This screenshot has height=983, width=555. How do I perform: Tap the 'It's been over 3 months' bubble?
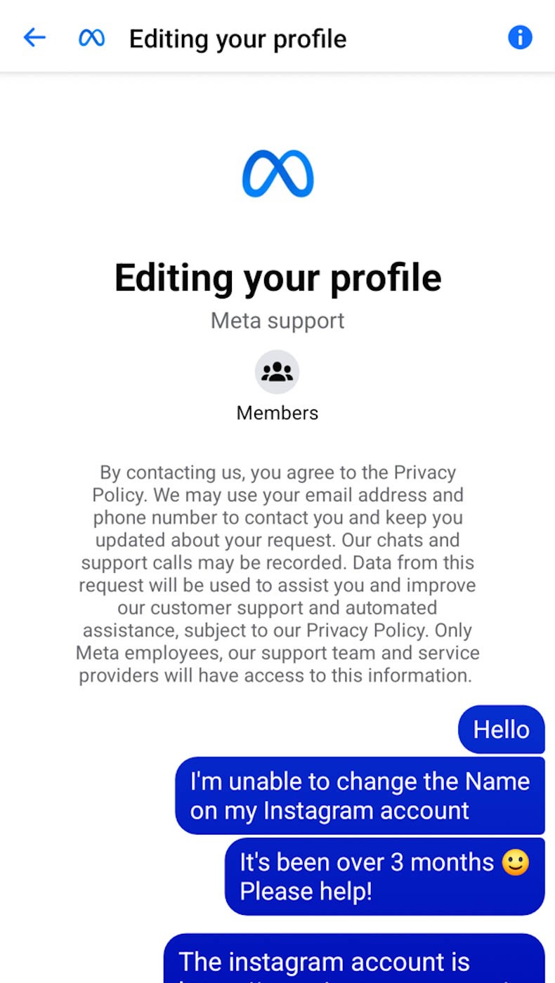[x=385, y=876]
